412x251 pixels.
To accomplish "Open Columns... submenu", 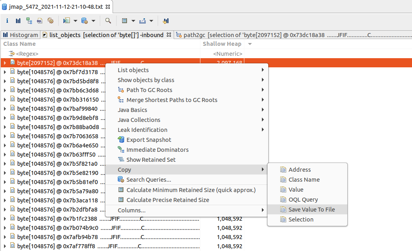I will click(x=187, y=210).
